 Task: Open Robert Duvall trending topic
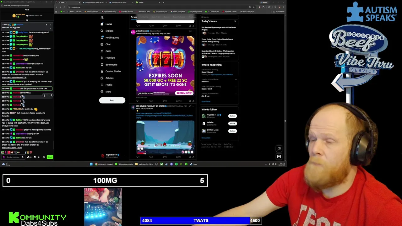point(207,72)
